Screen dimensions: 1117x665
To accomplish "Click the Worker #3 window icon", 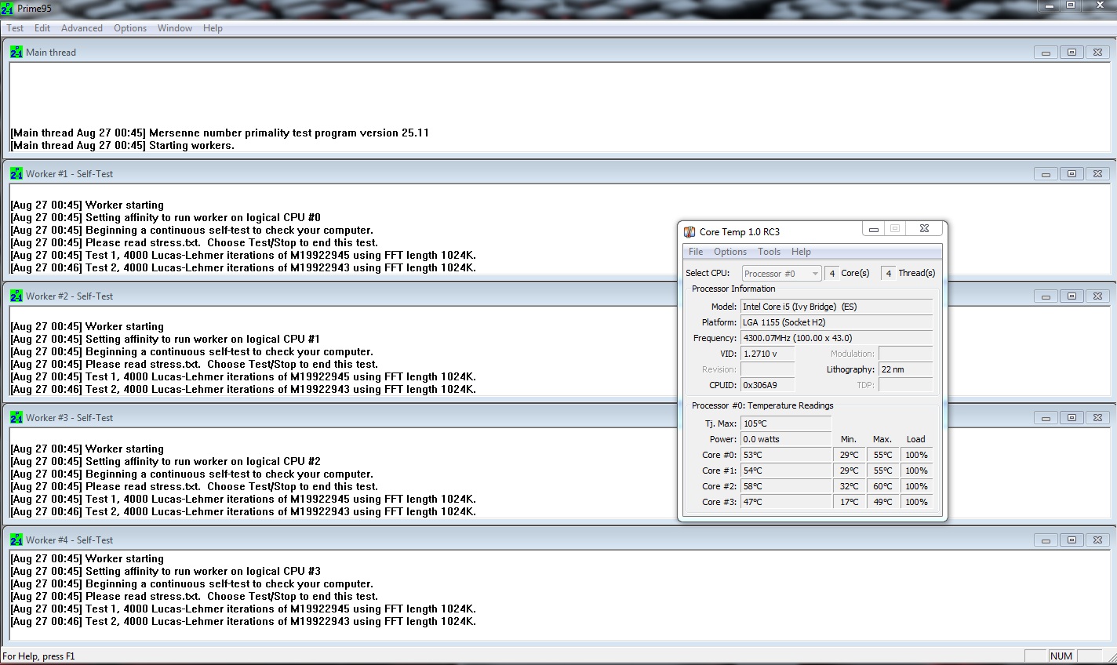I will (16, 418).
